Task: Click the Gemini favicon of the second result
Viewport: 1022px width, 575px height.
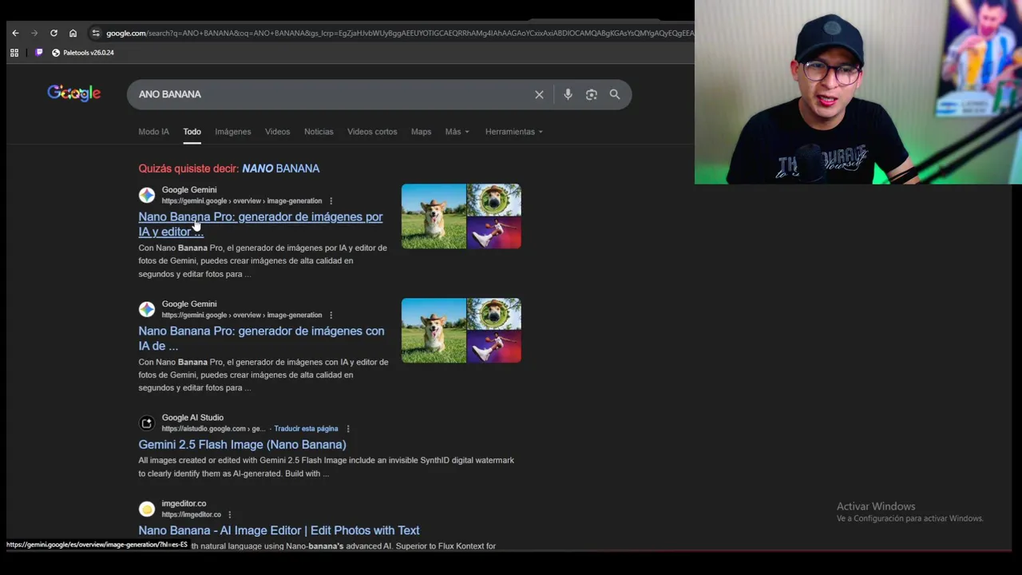Action: [x=147, y=309]
